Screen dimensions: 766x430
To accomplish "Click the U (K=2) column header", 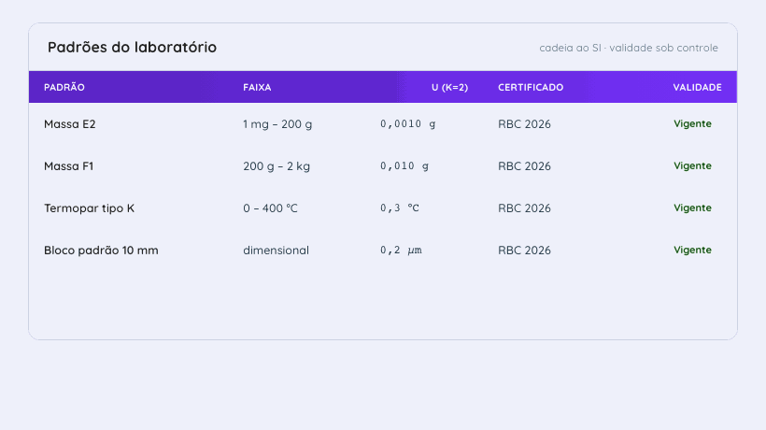I will point(450,88).
